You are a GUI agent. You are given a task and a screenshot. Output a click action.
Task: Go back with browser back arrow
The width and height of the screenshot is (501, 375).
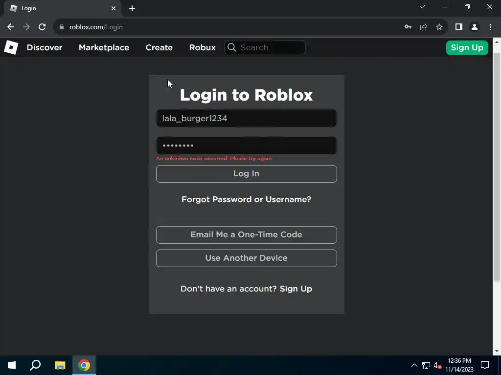point(11,27)
